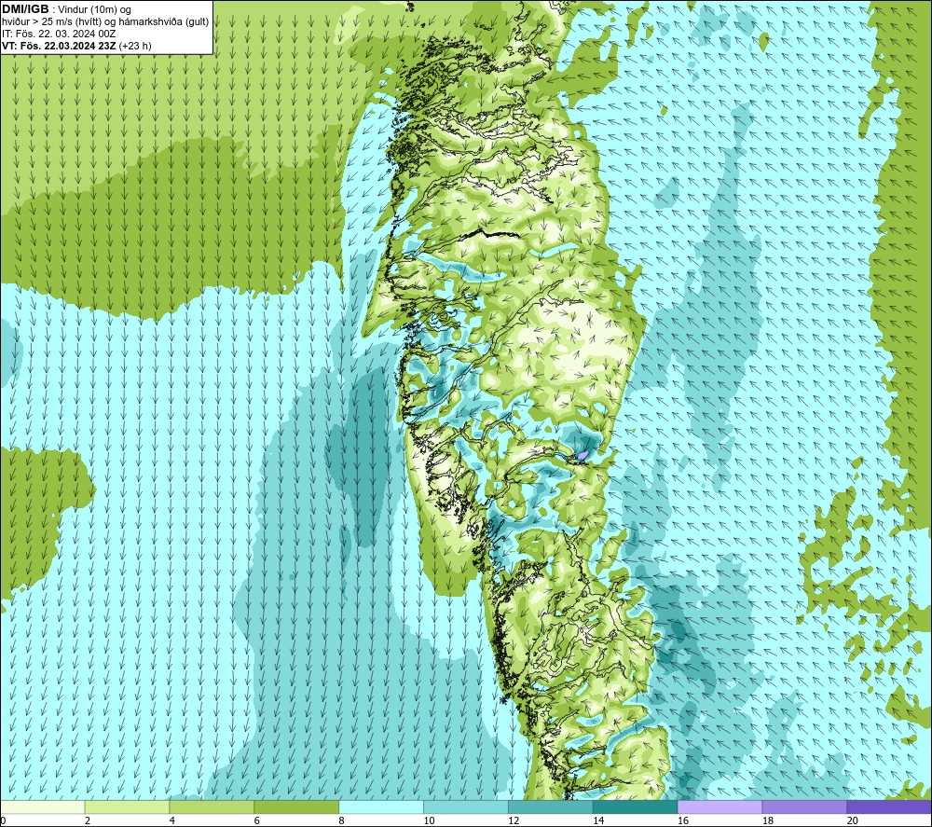Click the "IT: Fös. 22. 03. 2024 00Z" line
Viewport: 932px width, 827px height.
point(59,34)
